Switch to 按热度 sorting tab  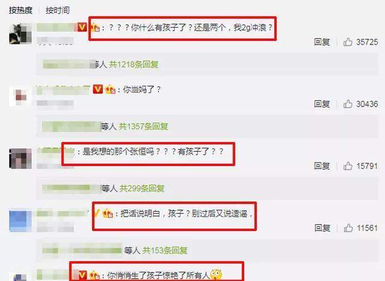click(x=20, y=10)
